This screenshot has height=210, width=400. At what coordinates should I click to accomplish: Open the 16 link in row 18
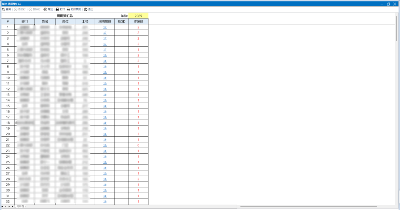click(x=105, y=123)
